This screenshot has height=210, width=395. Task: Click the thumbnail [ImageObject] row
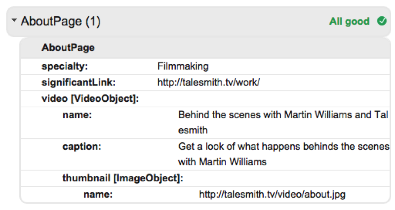205,178
